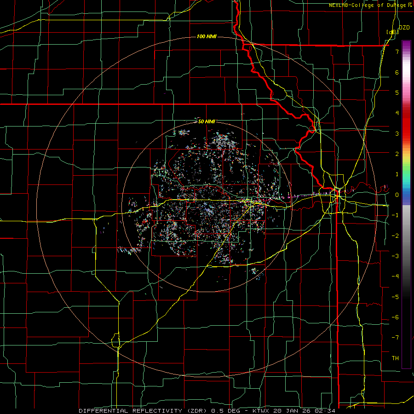This screenshot has height=414, width=414.
Task: Click the '7' value on the color scale
Action: (397, 52)
